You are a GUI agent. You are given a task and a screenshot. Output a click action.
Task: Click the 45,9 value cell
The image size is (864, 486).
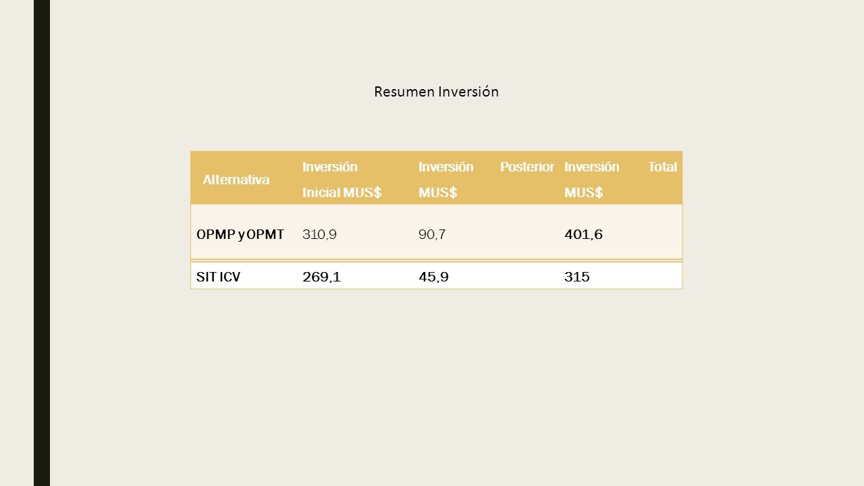[x=434, y=277]
